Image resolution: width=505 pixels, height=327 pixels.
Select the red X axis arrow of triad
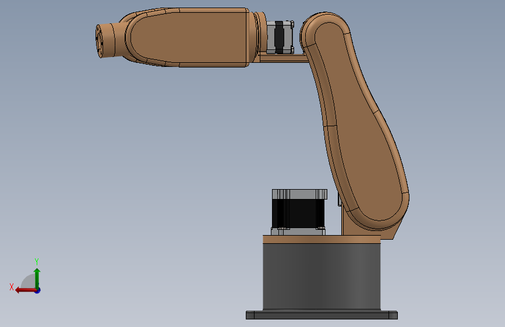(26, 290)
